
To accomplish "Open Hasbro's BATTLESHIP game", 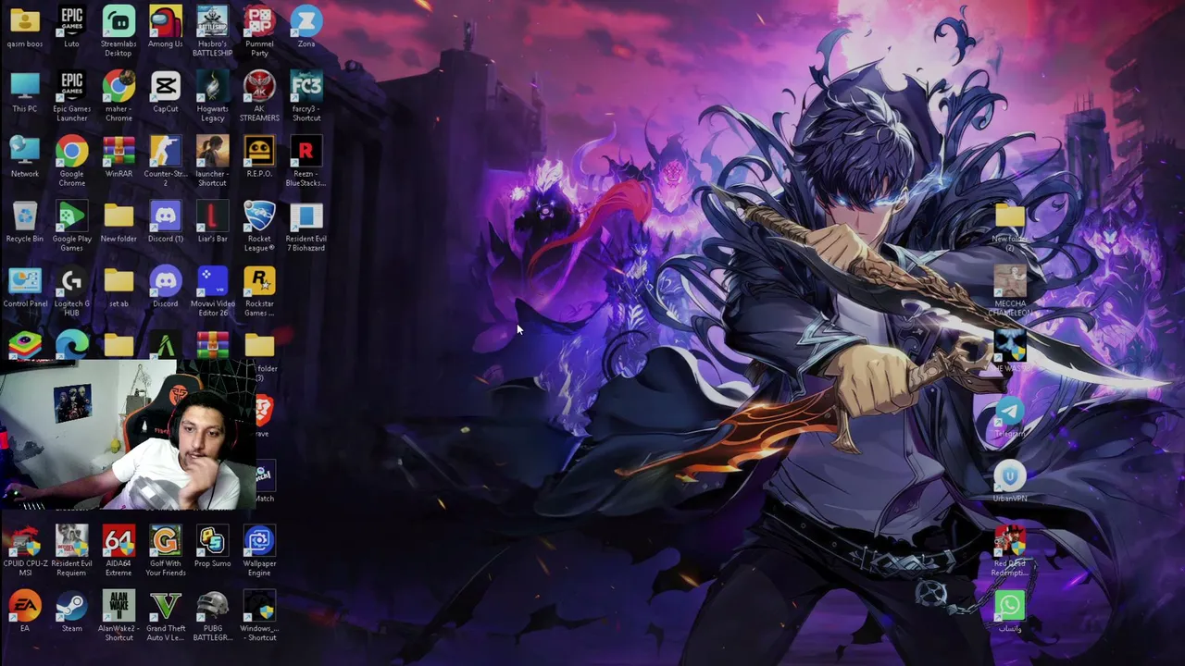I will [212, 31].
